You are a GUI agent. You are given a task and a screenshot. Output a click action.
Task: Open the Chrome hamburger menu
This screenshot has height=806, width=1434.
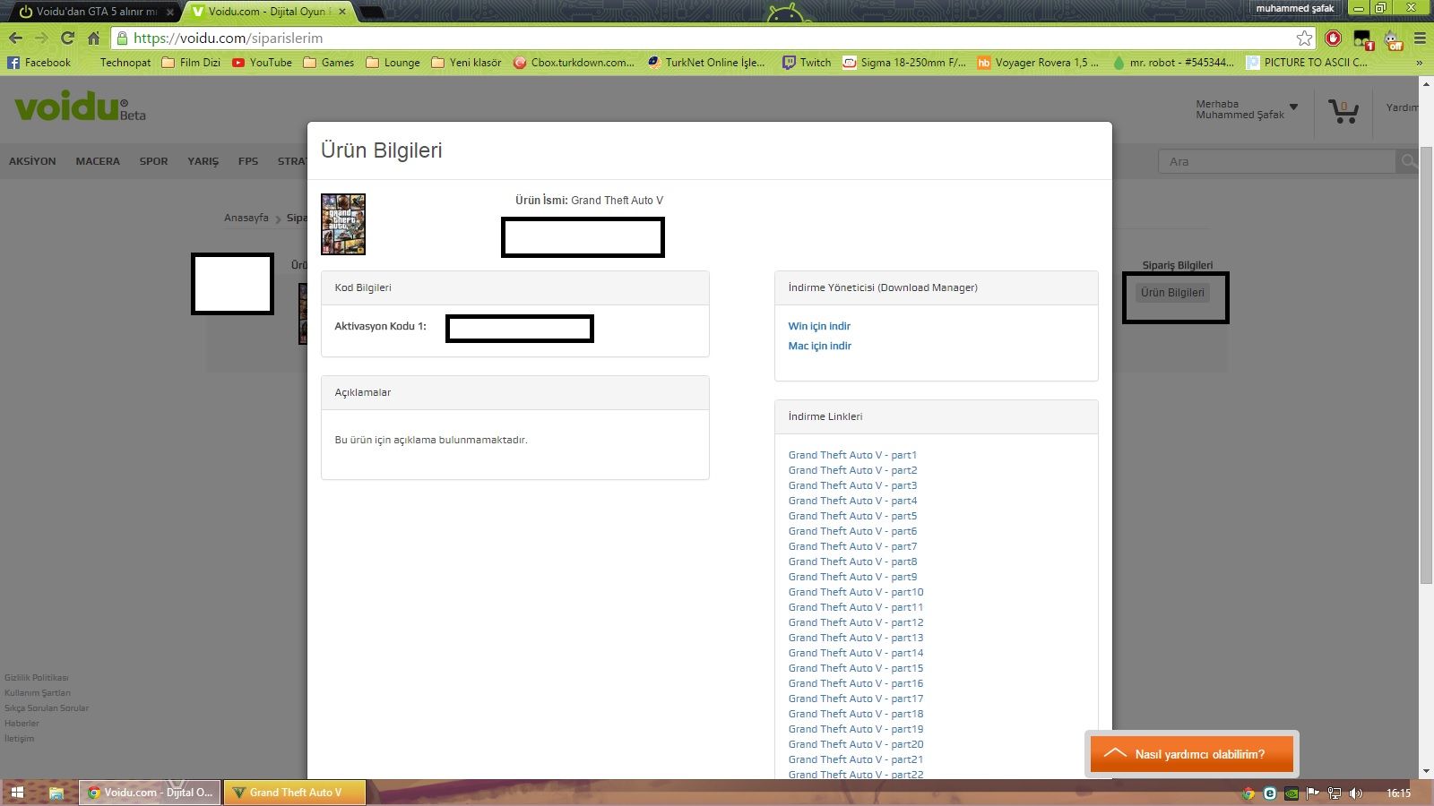point(1420,39)
